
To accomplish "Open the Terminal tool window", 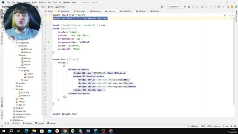I will (40, 123).
